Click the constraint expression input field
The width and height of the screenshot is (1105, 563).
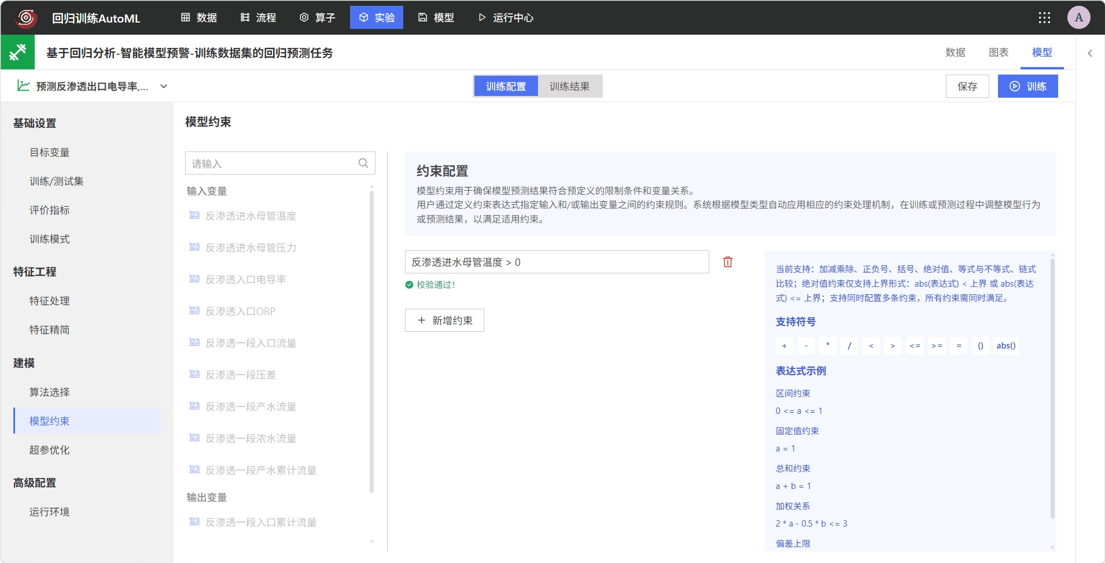tap(557, 262)
